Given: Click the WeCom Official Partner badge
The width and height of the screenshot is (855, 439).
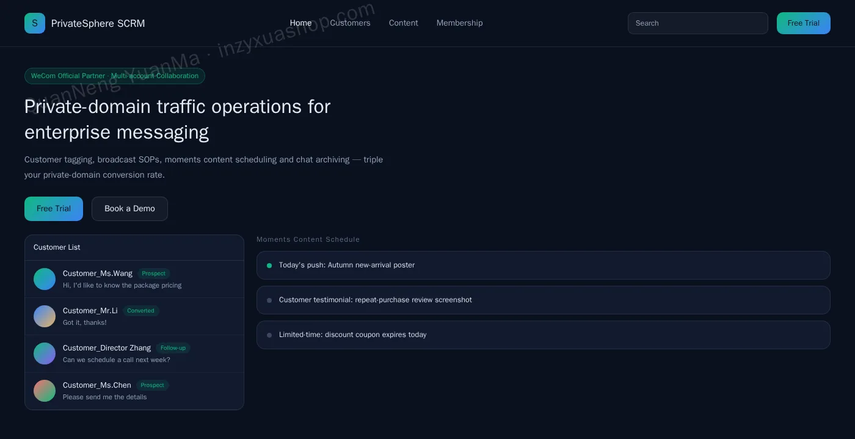Looking at the screenshot, I should [x=115, y=76].
